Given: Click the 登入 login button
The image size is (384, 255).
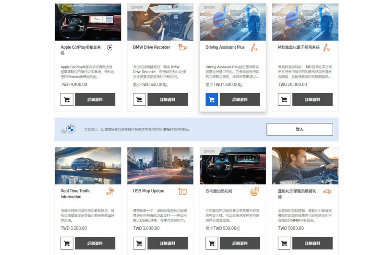Looking at the screenshot, I should click(300, 129).
